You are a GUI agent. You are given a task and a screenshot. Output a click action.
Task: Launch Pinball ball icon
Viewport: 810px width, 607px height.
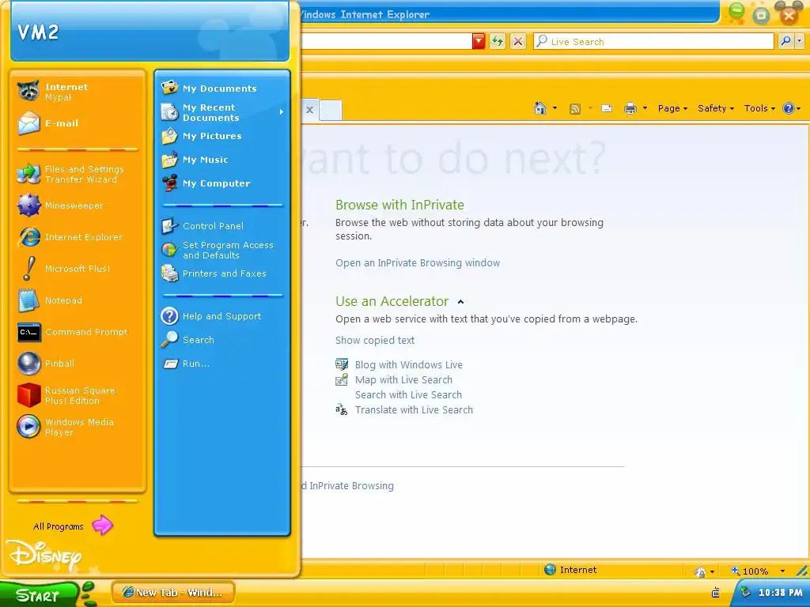[x=28, y=364]
